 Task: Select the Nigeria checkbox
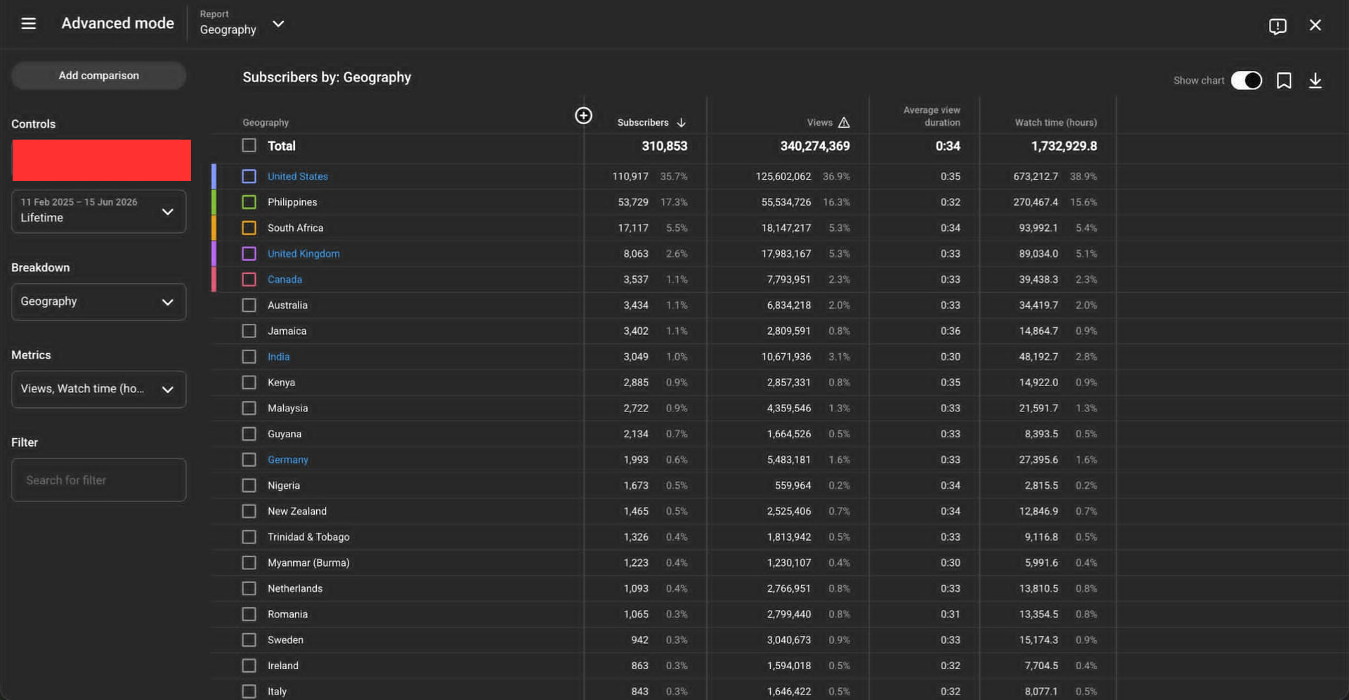click(x=249, y=485)
